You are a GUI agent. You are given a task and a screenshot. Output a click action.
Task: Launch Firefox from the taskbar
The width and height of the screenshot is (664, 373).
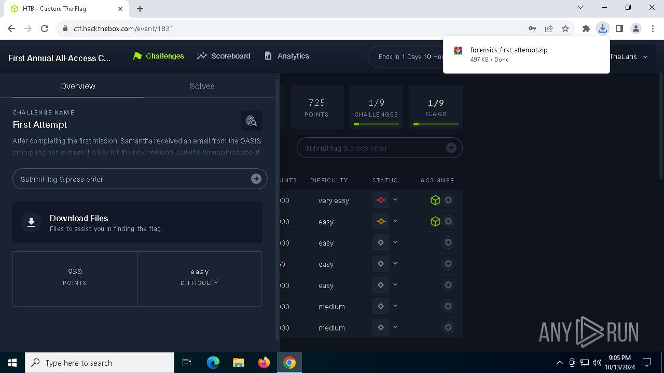[x=264, y=363]
